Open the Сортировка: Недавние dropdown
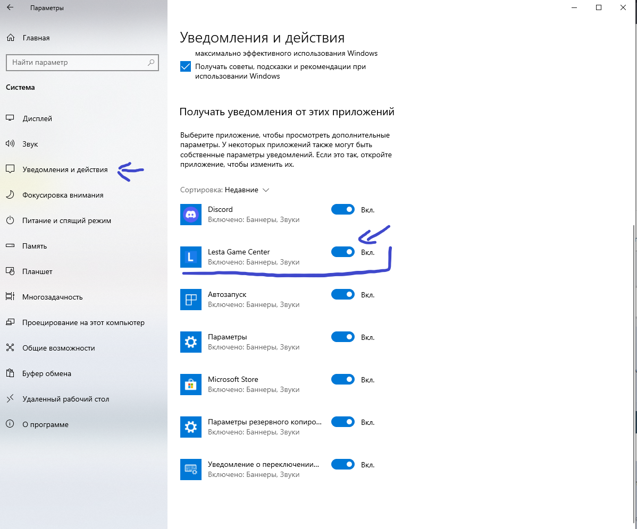 [225, 190]
